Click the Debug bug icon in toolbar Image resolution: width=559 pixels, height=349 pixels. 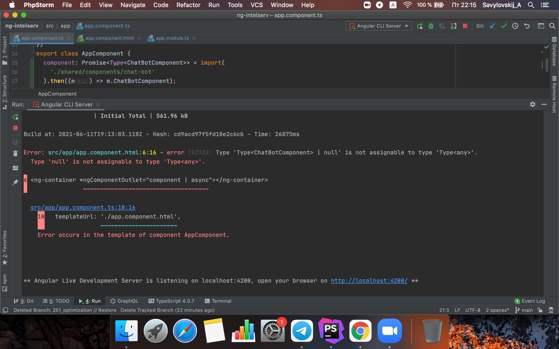[x=431, y=26]
